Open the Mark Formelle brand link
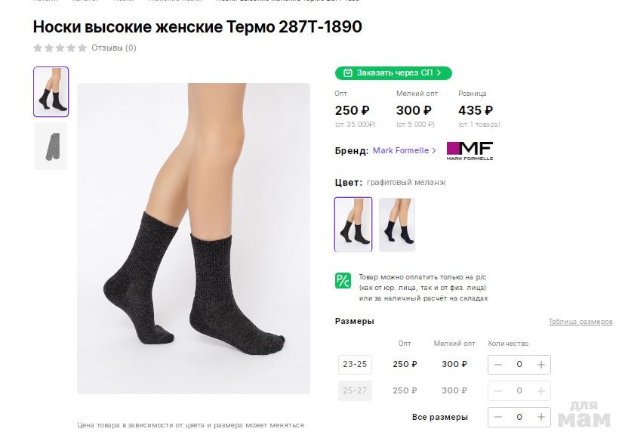The height and width of the screenshot is (438, 622). 404,151
